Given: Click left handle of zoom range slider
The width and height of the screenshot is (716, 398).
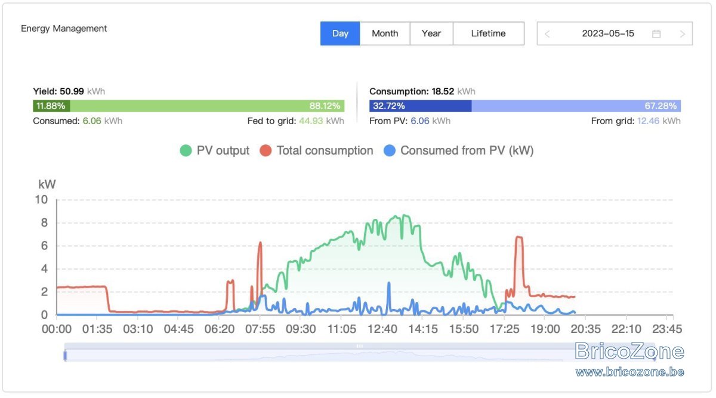Looking at the screenshot, I should [65, 356].
